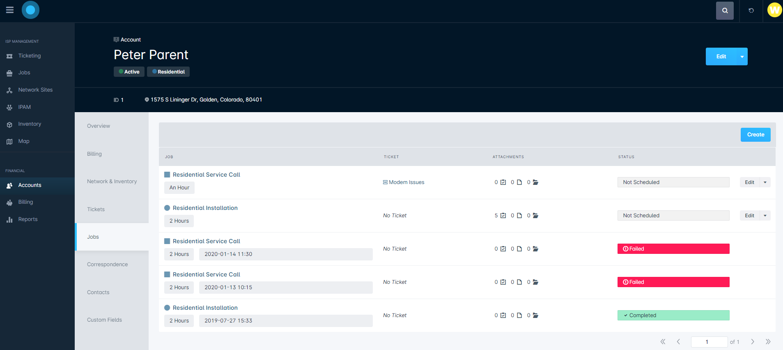Expand Edit dropdown for unscheduled Residential Installation
Image resolution: width=783 pixels, height=350 pixels.
tap(765, 216)
